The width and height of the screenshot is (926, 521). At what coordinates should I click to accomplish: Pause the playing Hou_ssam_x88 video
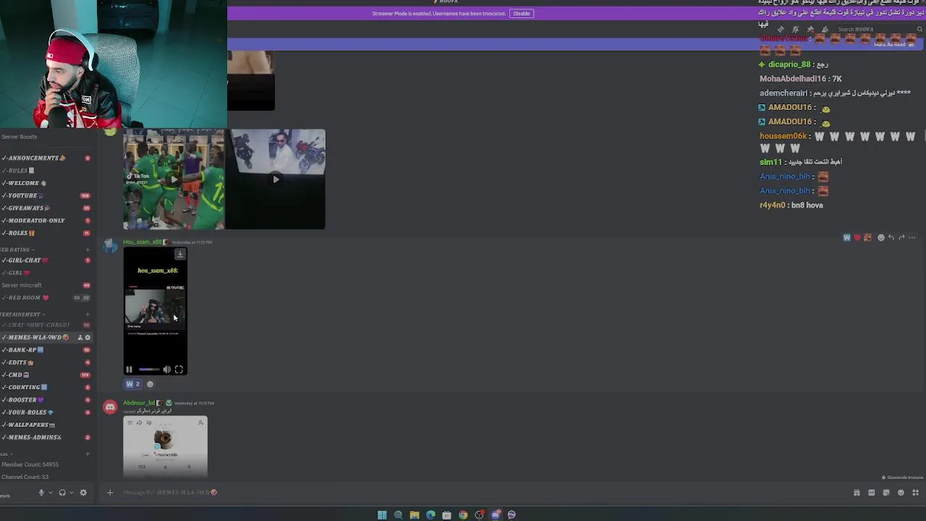[x=129, y=370]
